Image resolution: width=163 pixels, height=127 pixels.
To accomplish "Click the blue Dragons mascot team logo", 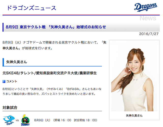I will tap(9, 120).
